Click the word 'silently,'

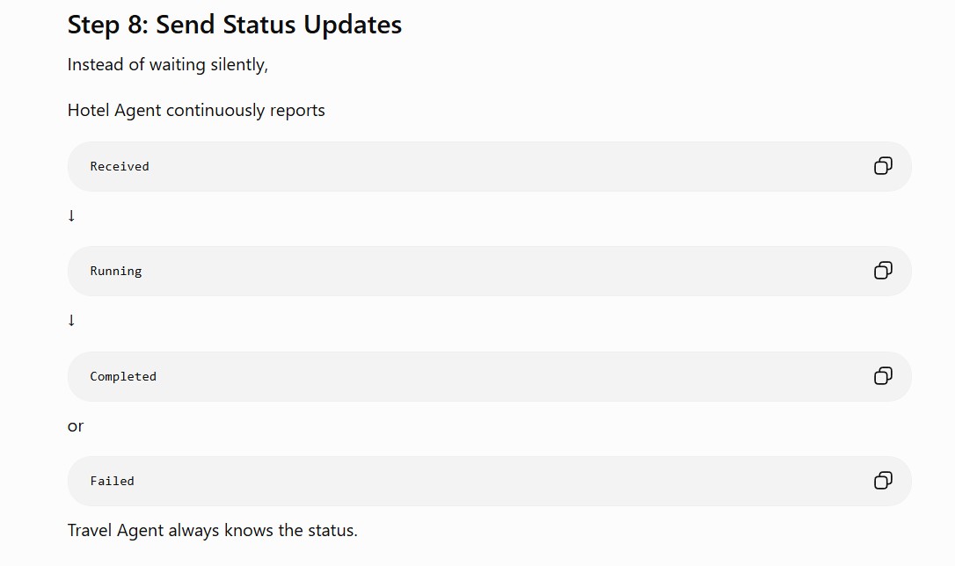click(239, 64)
